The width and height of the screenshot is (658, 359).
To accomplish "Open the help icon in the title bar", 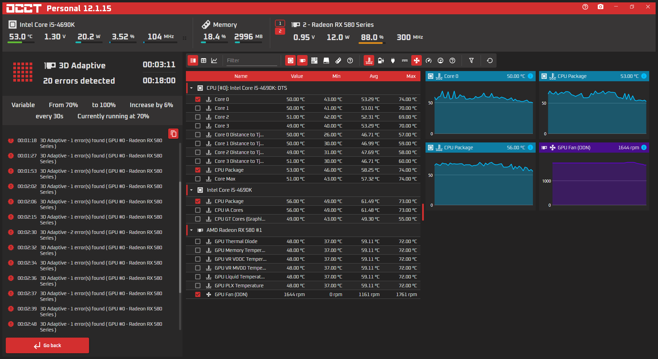I will point(585,7).
